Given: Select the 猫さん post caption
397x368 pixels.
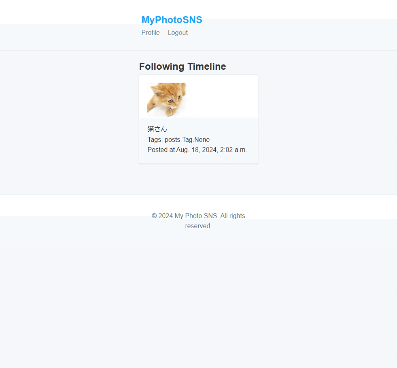Looking at the screenshot, I should 157,129.
